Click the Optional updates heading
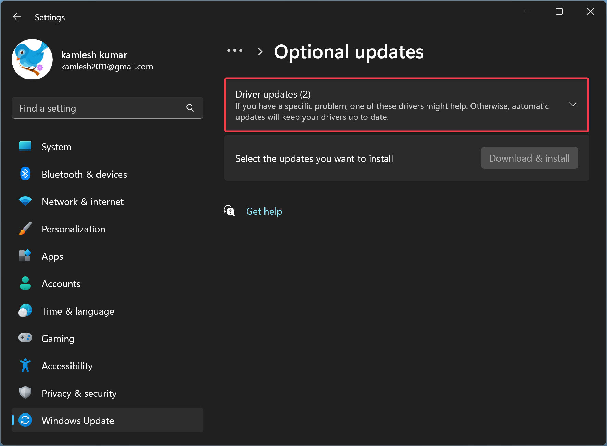The image size is (607, 446). 349,52
